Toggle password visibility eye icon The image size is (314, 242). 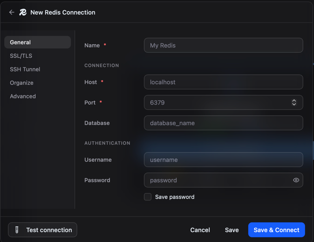click(296, 180)
